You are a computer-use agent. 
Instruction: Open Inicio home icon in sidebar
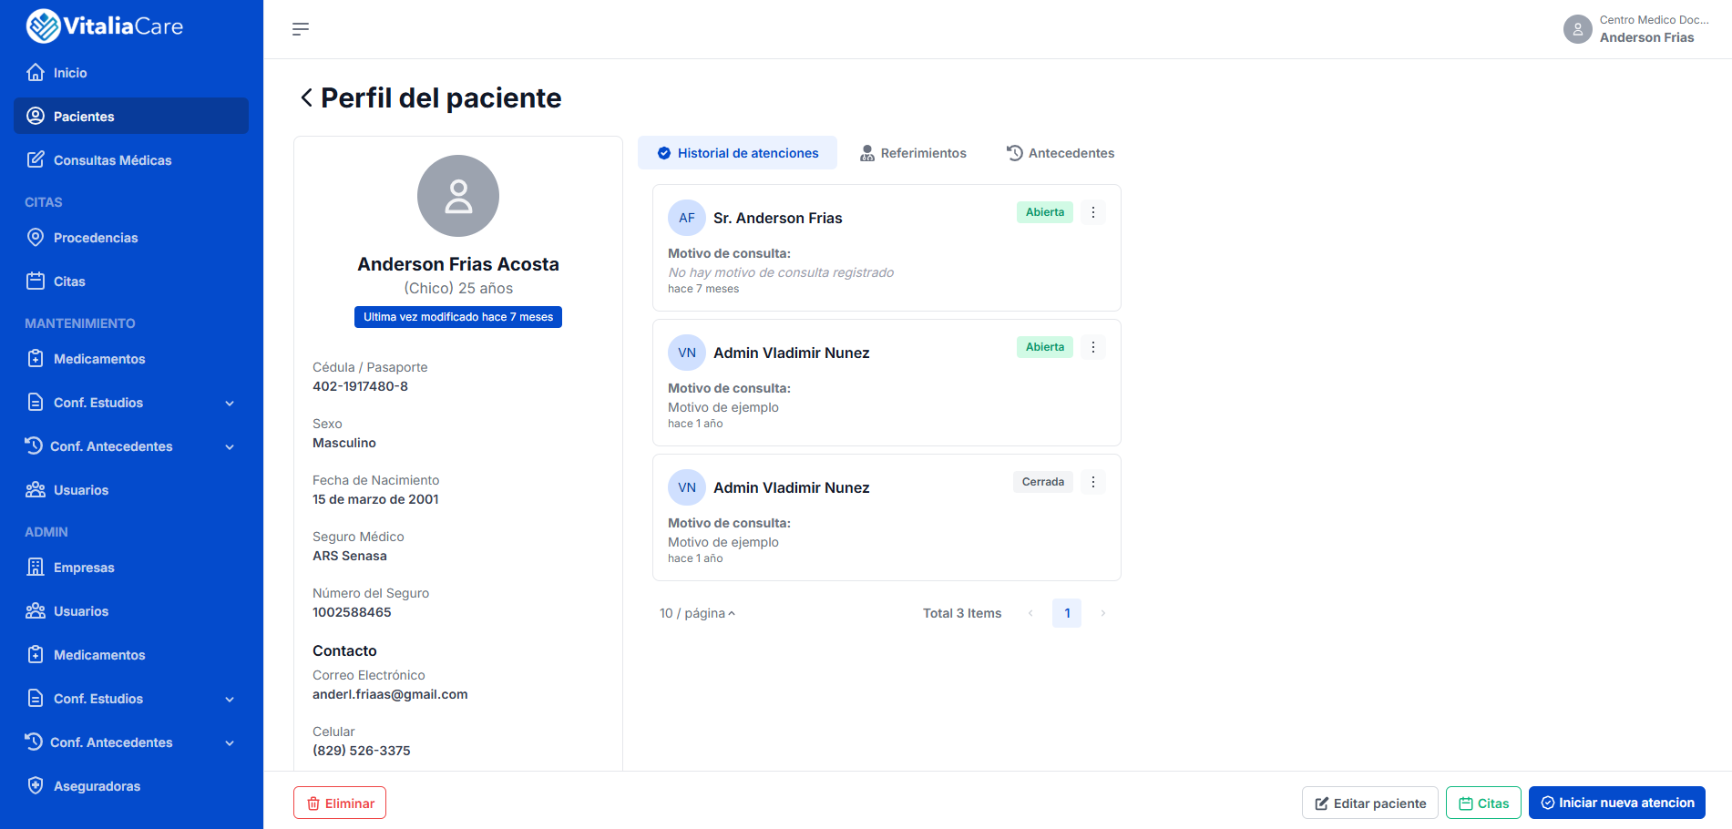[36, 72]
